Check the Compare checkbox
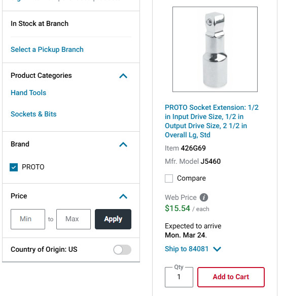 point(169,179)
